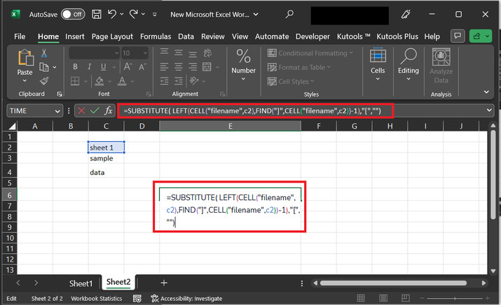Click the Increase Indent icon
The image size is (501, 305).
(179, 81)
